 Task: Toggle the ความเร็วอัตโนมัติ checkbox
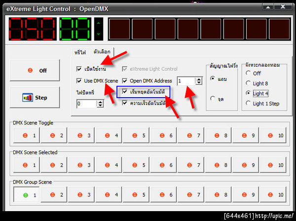point(125,103)
